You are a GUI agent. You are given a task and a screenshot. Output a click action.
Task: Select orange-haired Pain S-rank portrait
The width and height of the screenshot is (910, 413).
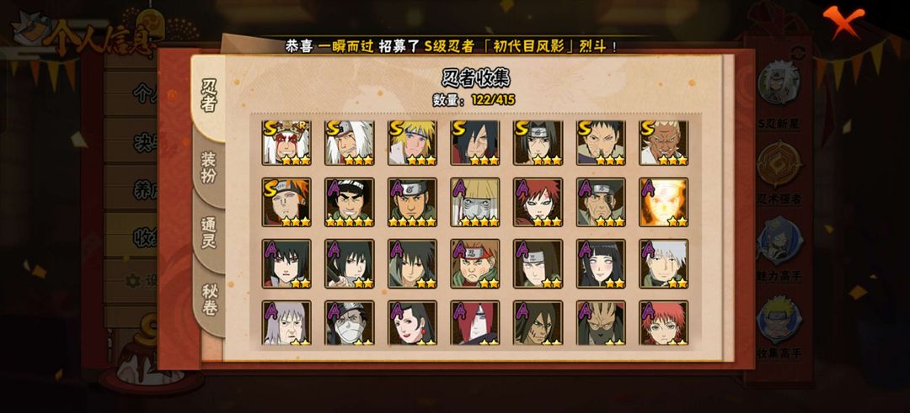tap(286, 202)
